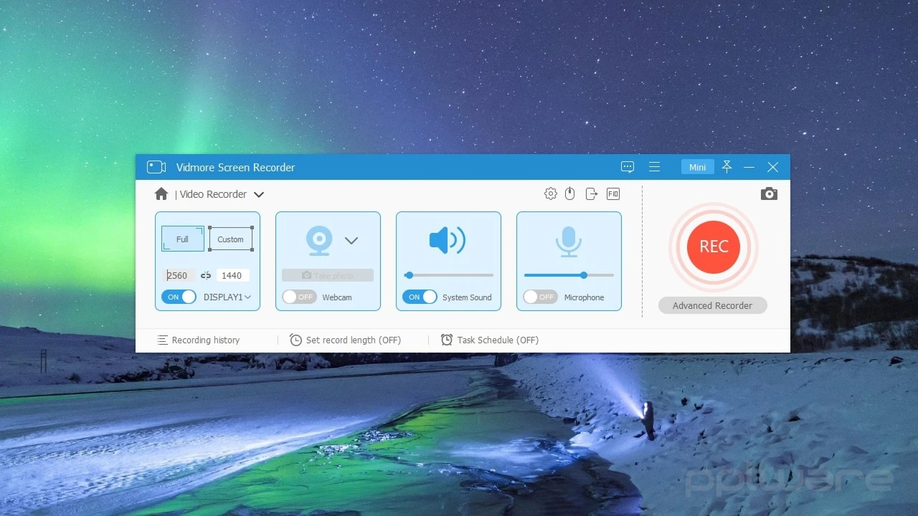
Task: Disable the System Sound toggle
Action: pyautogui.click(x=420, y=297)
